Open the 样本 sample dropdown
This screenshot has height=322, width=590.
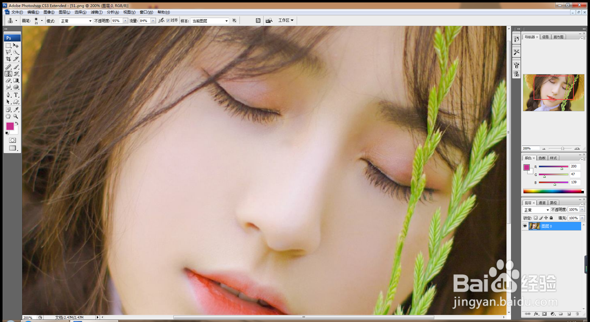(x=210, y=21)
